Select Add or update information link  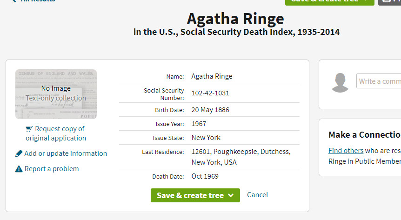(66, 153)
